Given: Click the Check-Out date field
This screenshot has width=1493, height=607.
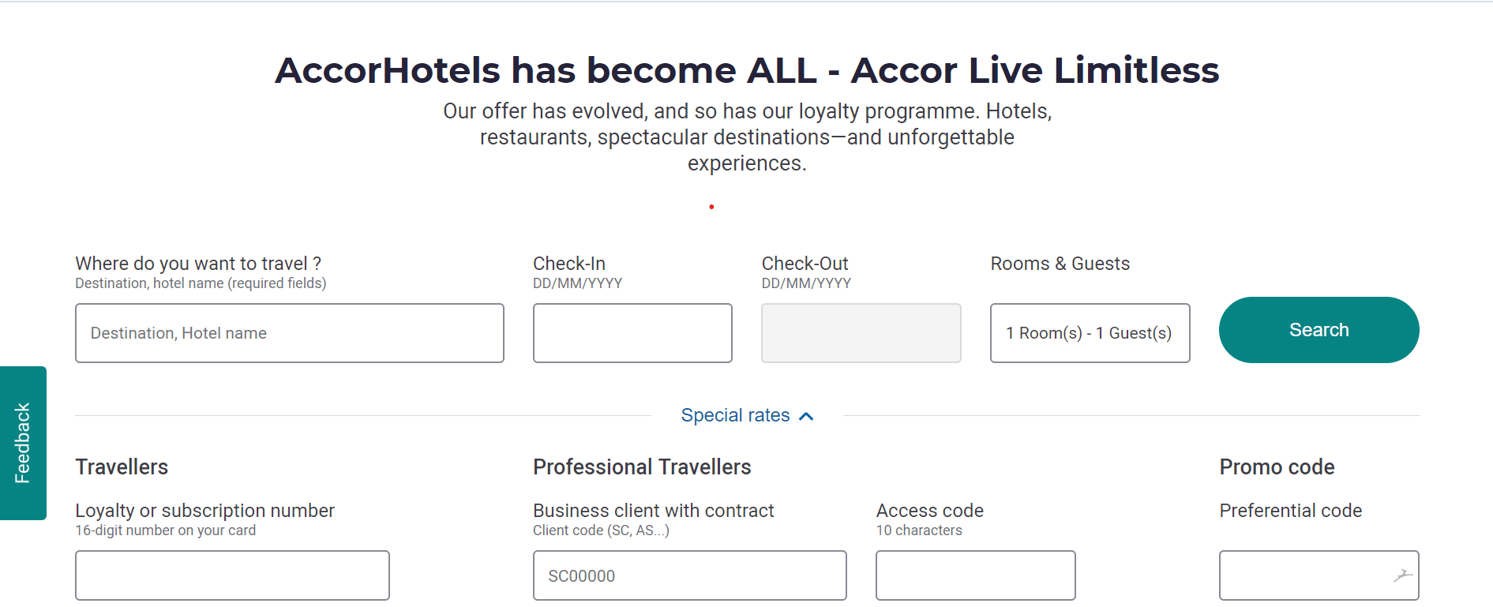Looking at the screenshot, I should click(861, 333).
